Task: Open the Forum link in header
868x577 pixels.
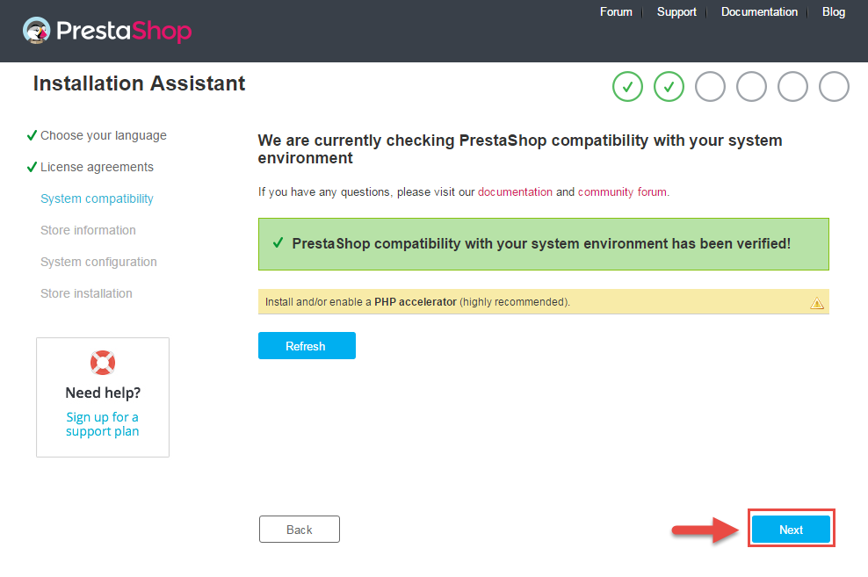Action: (616, 11)
